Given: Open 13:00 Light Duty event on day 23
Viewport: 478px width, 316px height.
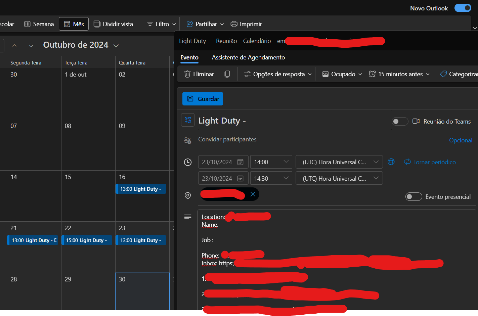Looking at the screenshot, I should click(x=141, y=240).
